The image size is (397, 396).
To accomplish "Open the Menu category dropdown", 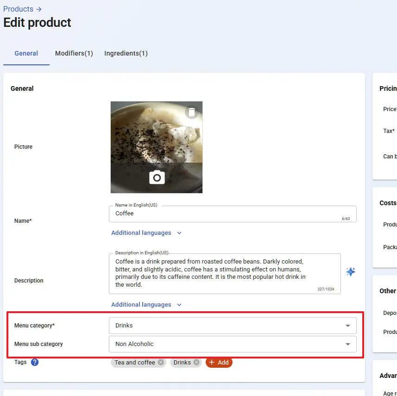I will pyautogui.click(x=233, y=326).
